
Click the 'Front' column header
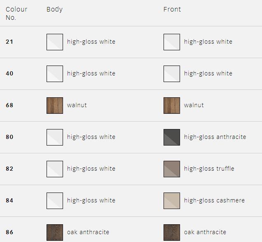(x=172, y=9)
